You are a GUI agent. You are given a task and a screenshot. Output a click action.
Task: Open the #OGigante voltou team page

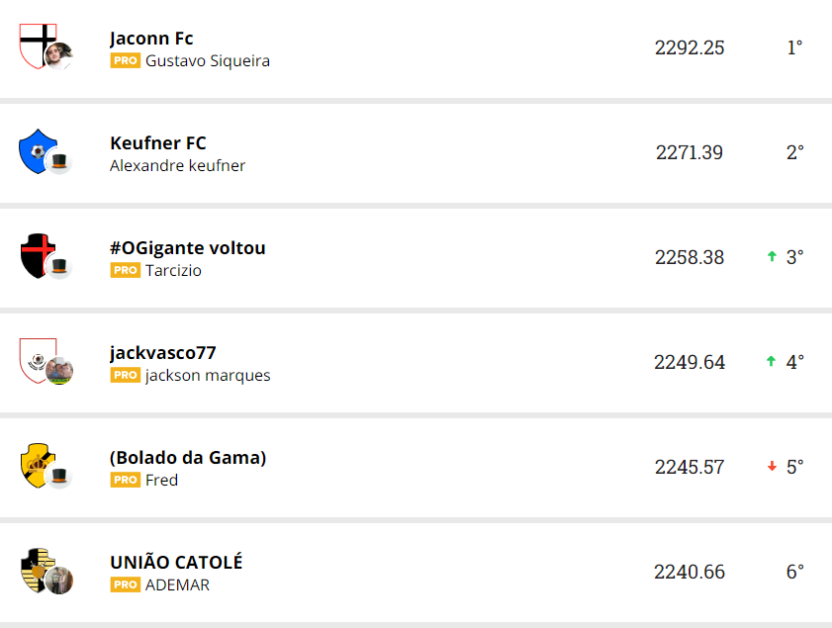[x=188, y=248]
